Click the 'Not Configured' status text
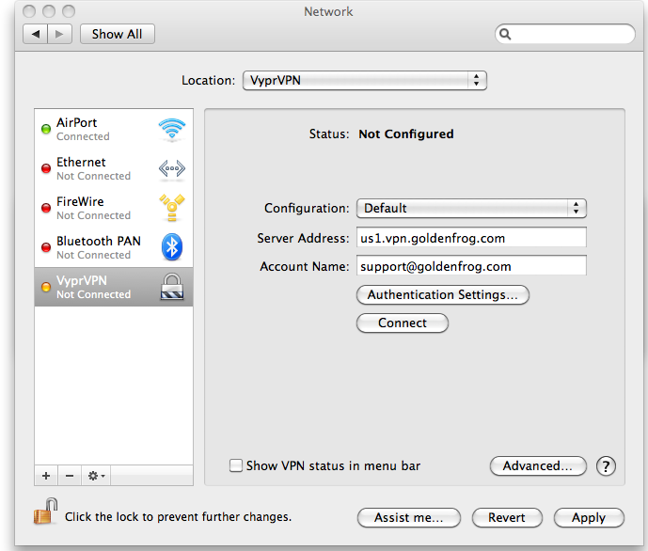Image resolution: width=648 pixels, height=551 pixels. [406, 134]
